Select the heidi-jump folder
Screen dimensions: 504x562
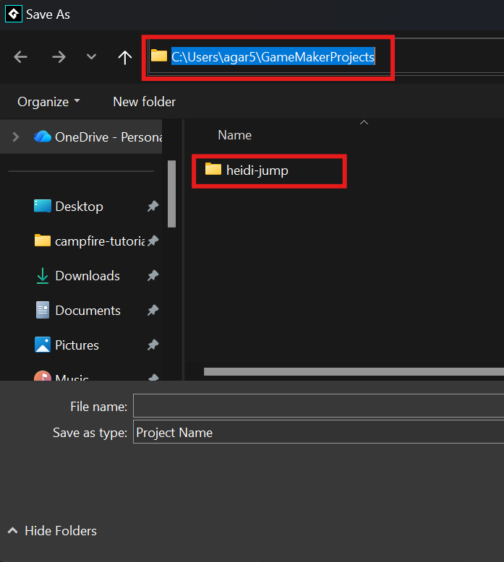[257, 170]
